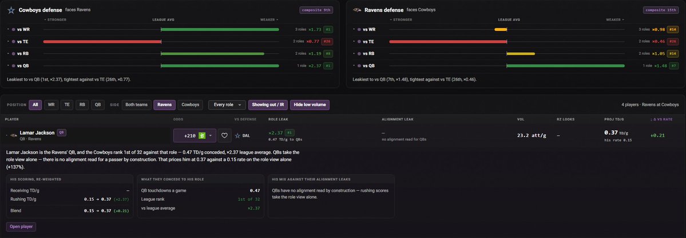Screen dimensions: 686x238
Task: Click the purple dot beside Ravens vs QB
Action: [x=359, y=66]
